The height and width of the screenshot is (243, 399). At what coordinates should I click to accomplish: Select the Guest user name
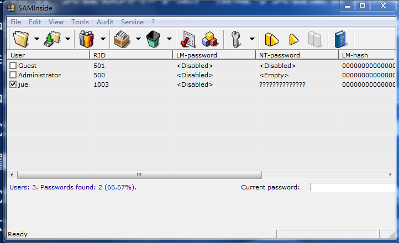click(27, 66)
